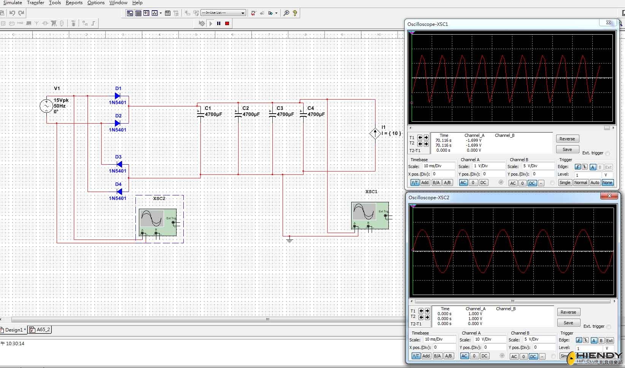The height and width of the screenshot is (368, 625).
Task: Open the Simulate menu
Action: tap(13, 3)
